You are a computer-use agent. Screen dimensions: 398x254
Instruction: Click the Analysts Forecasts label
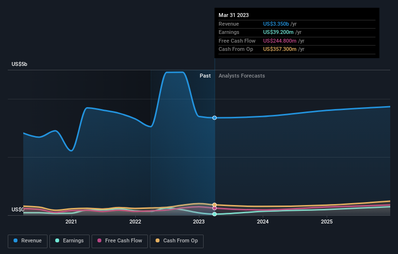click(241, 76)
